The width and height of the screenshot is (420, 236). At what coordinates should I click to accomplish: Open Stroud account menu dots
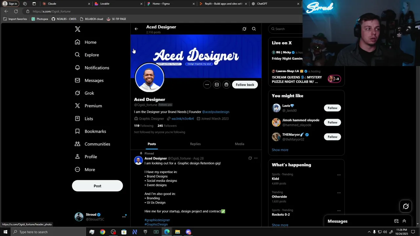[124, 217]
